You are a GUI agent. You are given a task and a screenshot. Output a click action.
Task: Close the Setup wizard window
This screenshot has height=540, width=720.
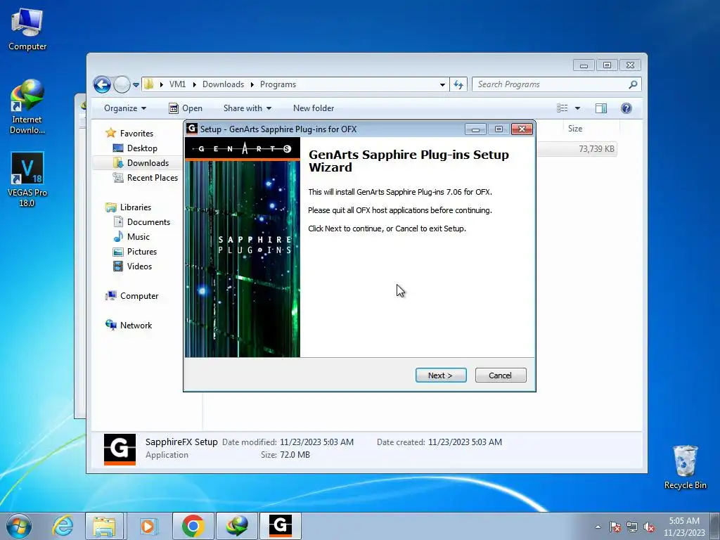522,129
